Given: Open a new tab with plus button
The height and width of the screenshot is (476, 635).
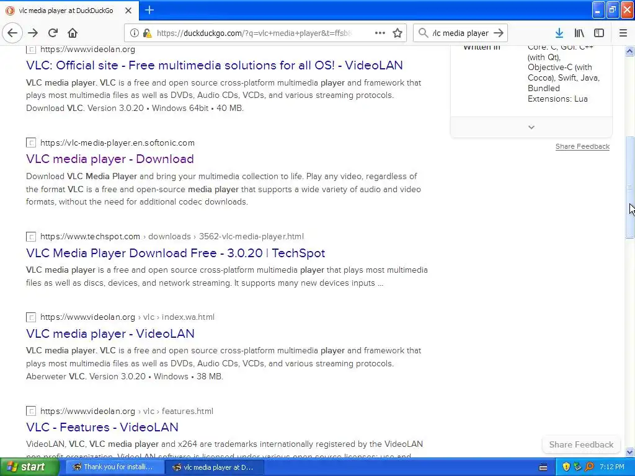Looking at the screenshot, I should pos(149,10).
